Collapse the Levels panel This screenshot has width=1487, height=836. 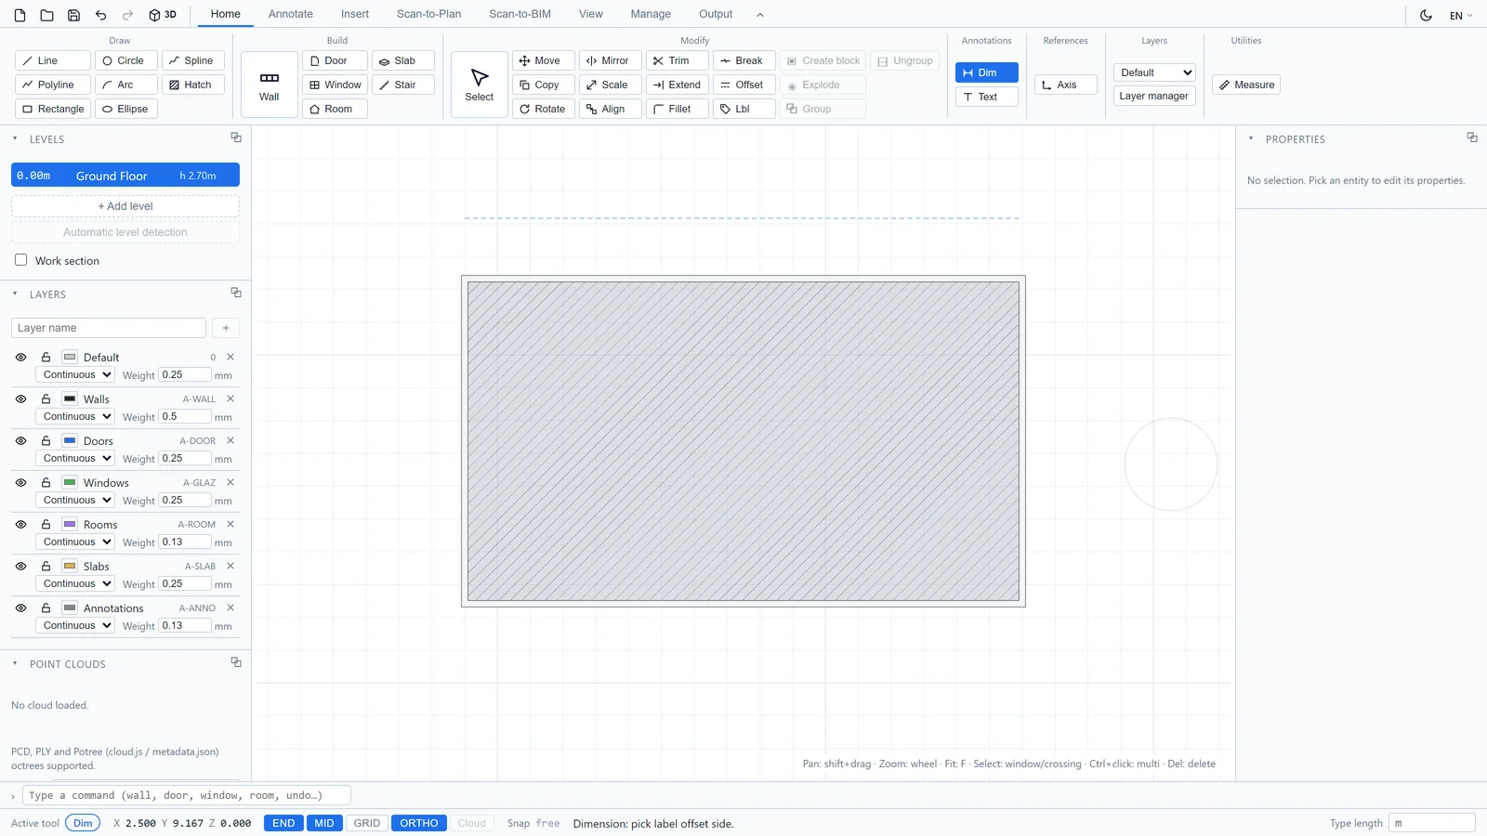tap(15, 138)
